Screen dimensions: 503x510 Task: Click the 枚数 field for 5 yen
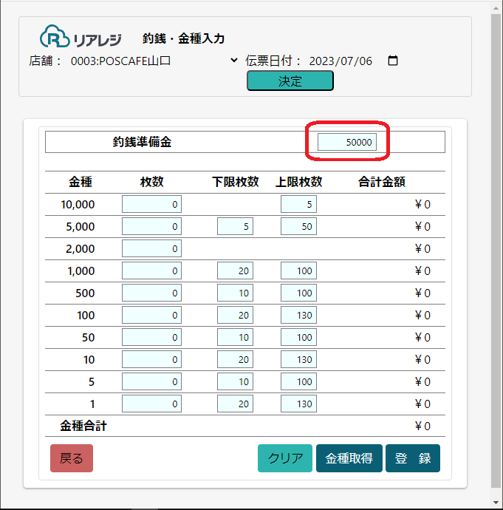click(151, 381)
